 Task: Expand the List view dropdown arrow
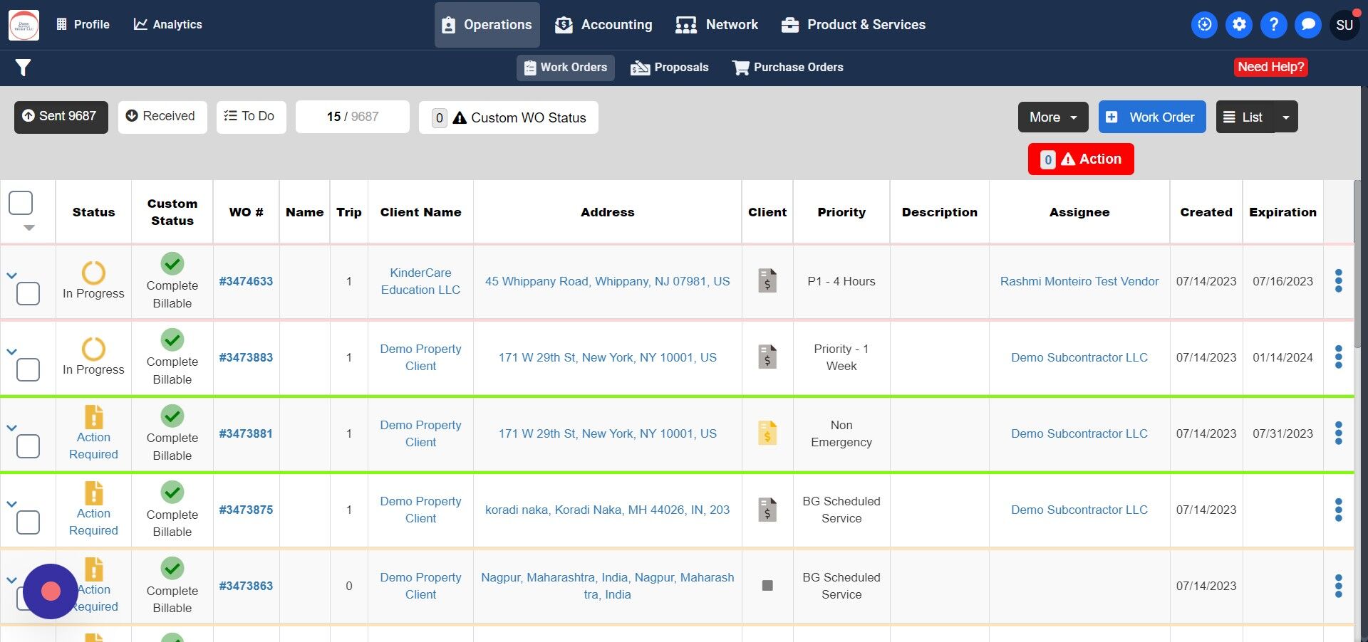(x=1286, y=117)
